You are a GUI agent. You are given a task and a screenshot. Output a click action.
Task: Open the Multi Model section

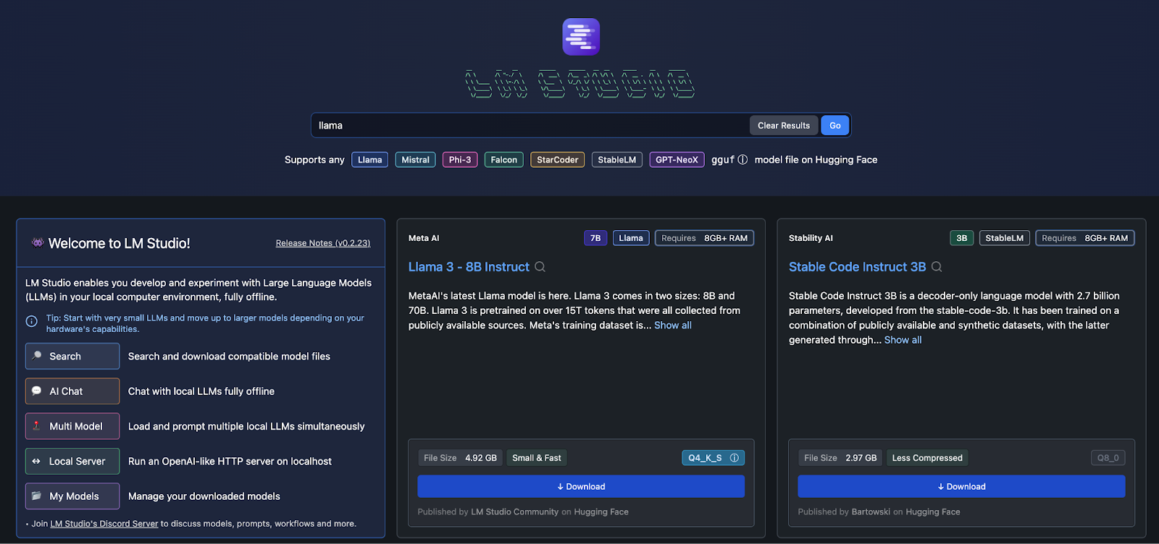(x=72, y=426)
